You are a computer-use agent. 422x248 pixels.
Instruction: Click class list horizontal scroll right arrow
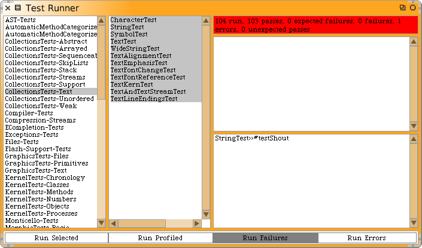coord(196,223)
